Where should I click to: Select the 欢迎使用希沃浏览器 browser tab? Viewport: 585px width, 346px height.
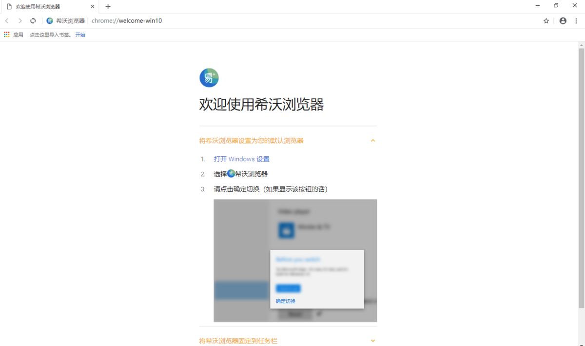(x=44, y=6)
